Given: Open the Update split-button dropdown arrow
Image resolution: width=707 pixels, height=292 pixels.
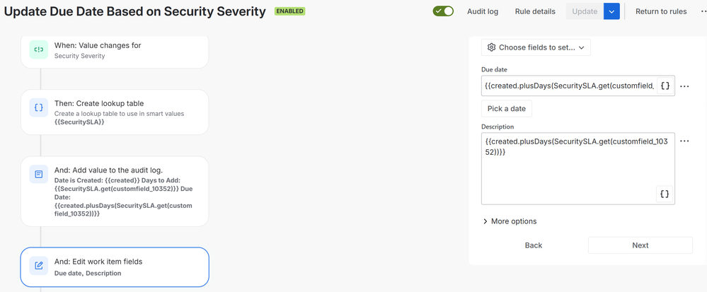Looking at the screenshot, I should [612, 11].
